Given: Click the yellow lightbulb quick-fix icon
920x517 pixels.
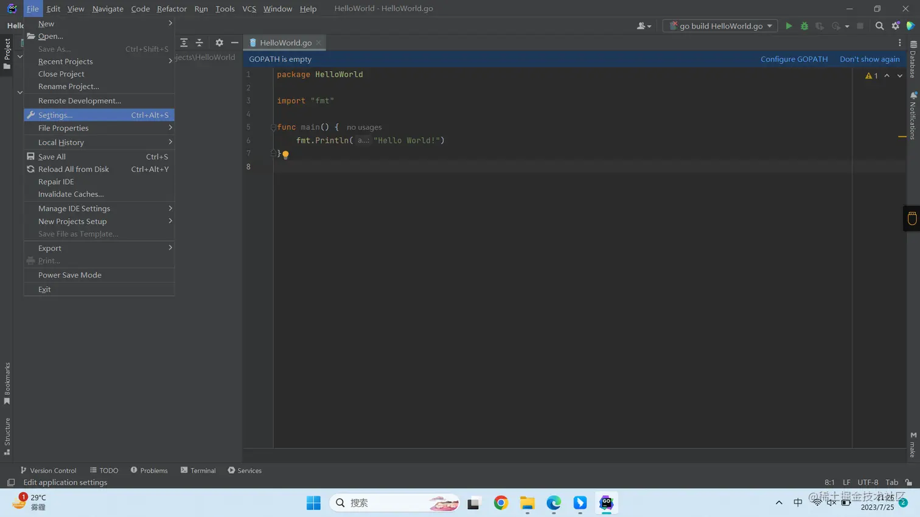Looking at the screenshot, I should 285,154.
